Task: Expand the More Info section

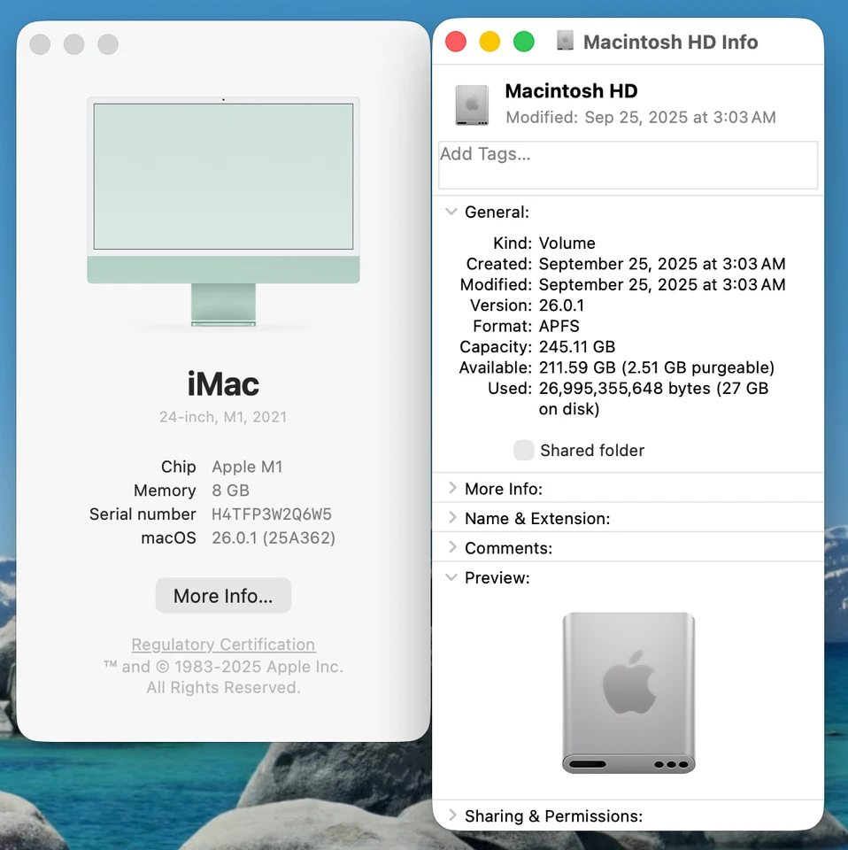Action: tap(452, 488)
